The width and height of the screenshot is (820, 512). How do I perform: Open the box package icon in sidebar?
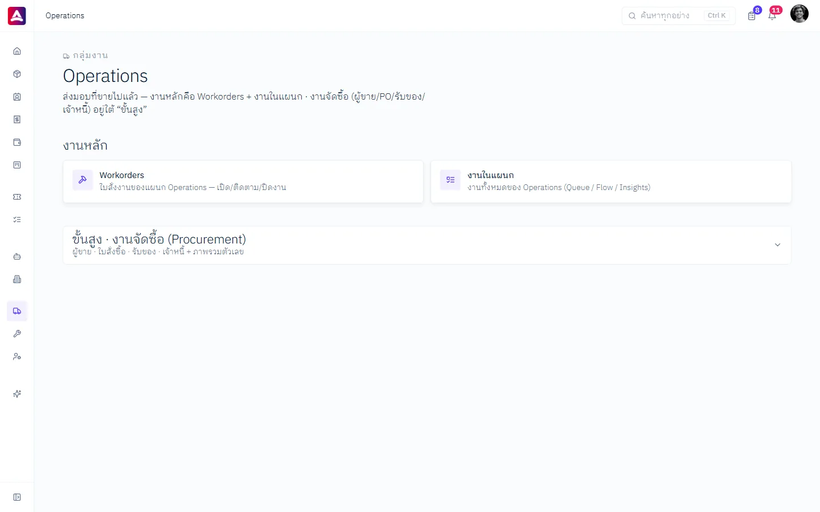(17, 74)
